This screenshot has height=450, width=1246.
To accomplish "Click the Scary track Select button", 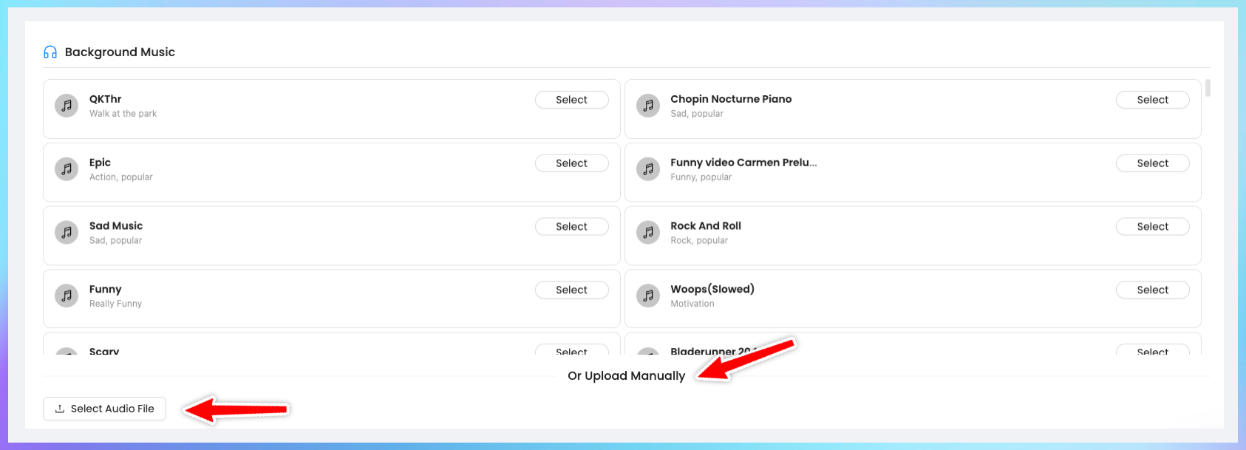I will click(x=571, y=350).
